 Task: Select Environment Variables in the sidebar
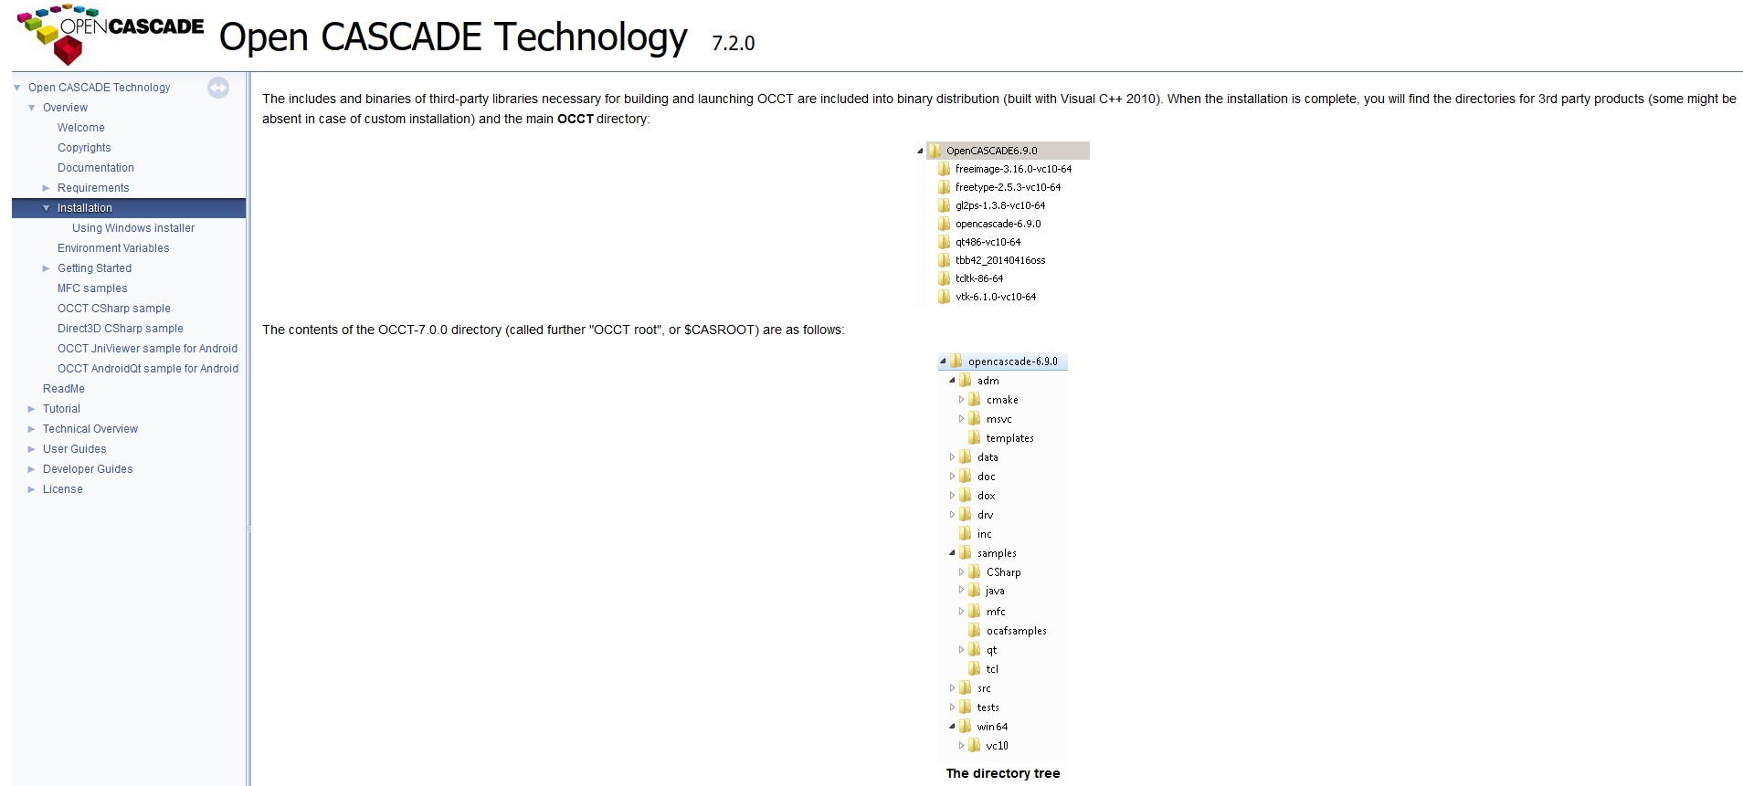pos(113,248)
